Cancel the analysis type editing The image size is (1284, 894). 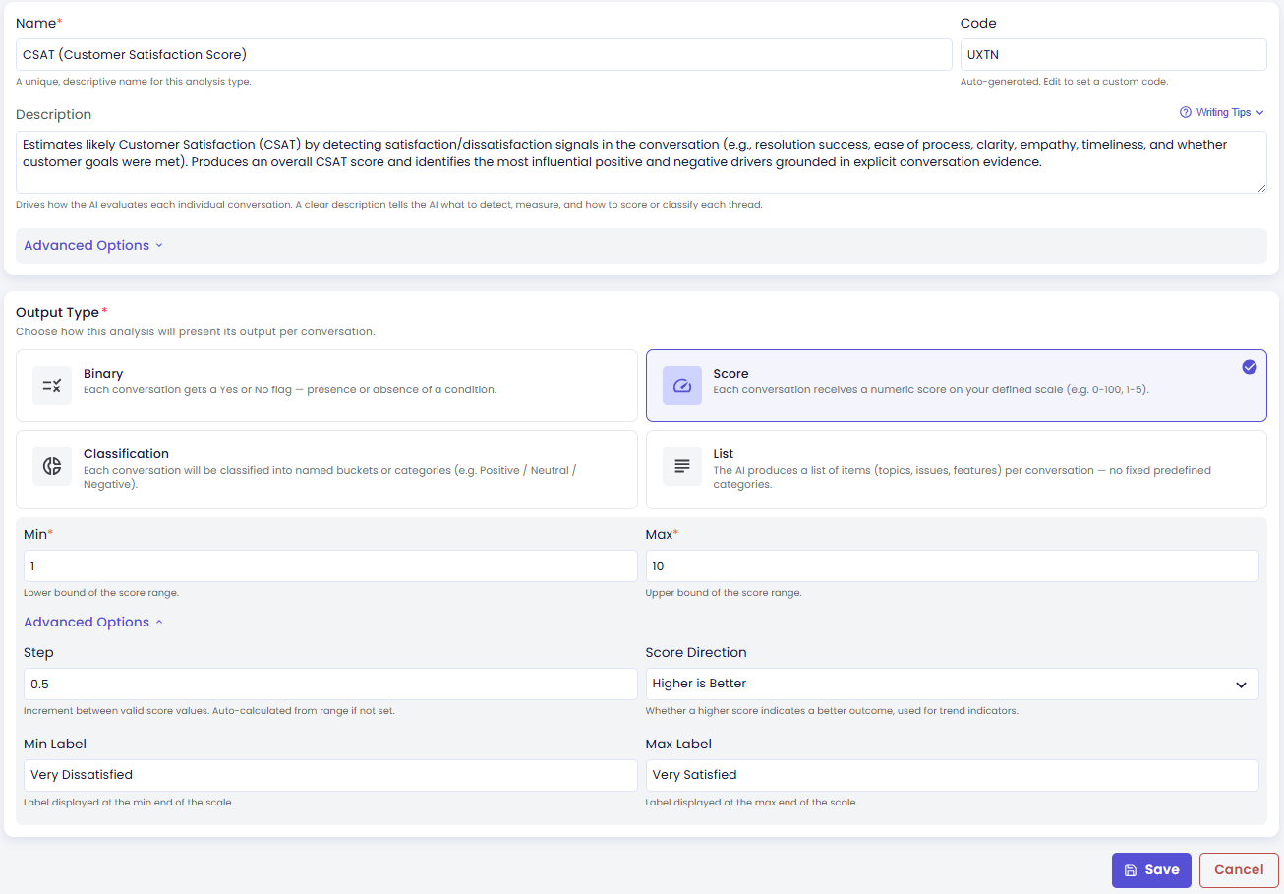1239,870
